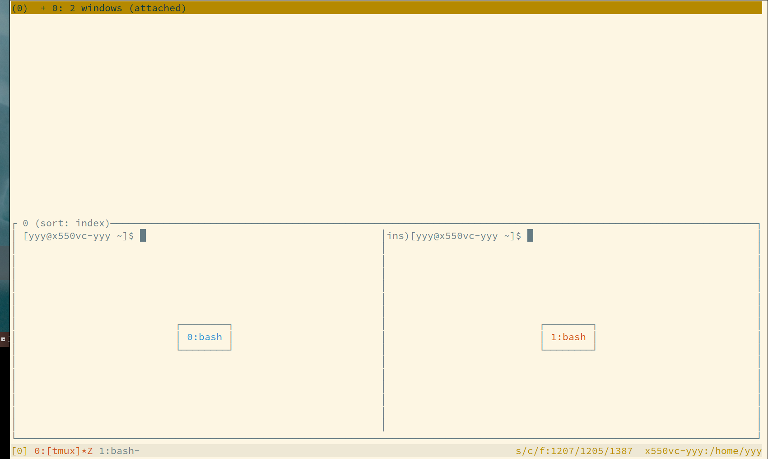Click the small docked app icon on screen's left edge
The width and height of the screenshot is (768, 459).
pyautogui.click(x=4, y=339)
